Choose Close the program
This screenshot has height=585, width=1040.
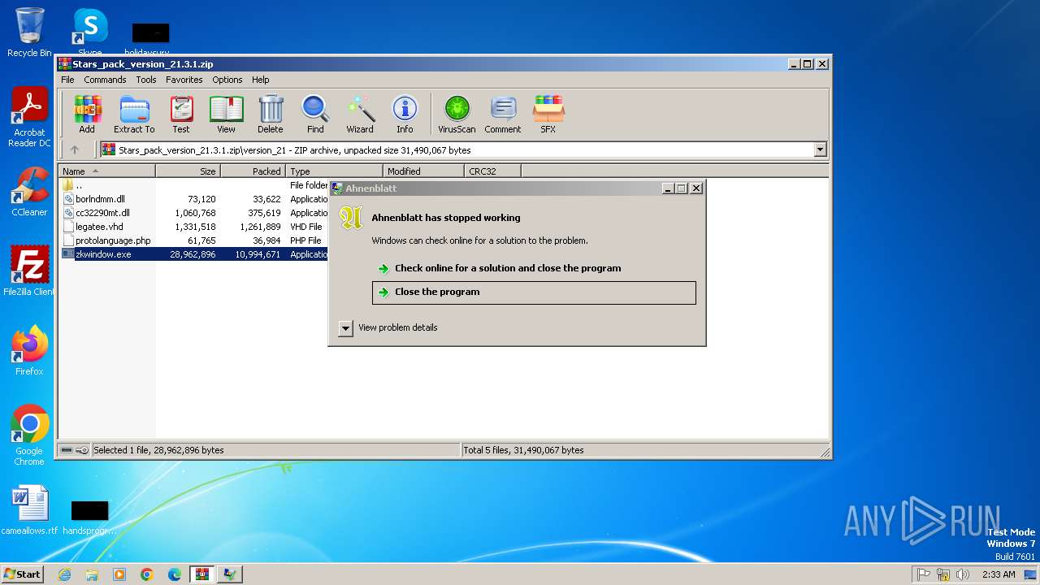534,292
